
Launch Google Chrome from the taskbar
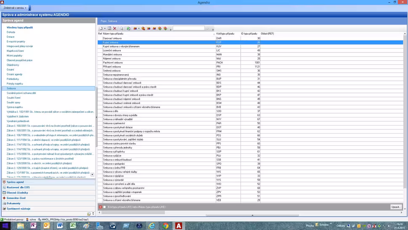pyautogui.click(x=166, y=226)
